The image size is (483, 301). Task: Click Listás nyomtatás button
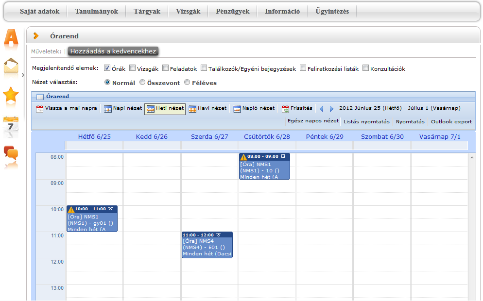(366, 121)
